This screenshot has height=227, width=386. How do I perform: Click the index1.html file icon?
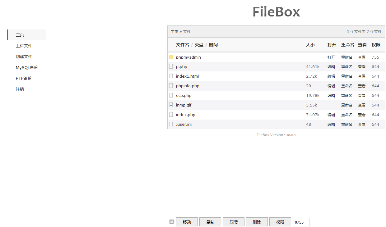[x=171, y=76]
